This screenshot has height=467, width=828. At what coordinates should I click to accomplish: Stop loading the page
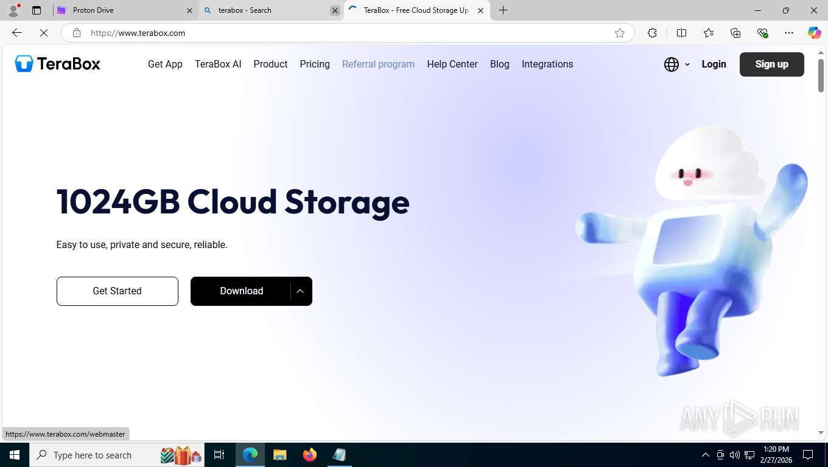44,33
